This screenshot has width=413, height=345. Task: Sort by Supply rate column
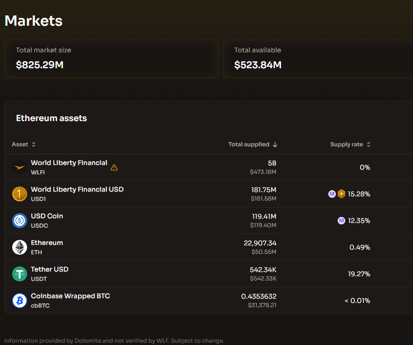pyautogui.click(x=350, y=144)
